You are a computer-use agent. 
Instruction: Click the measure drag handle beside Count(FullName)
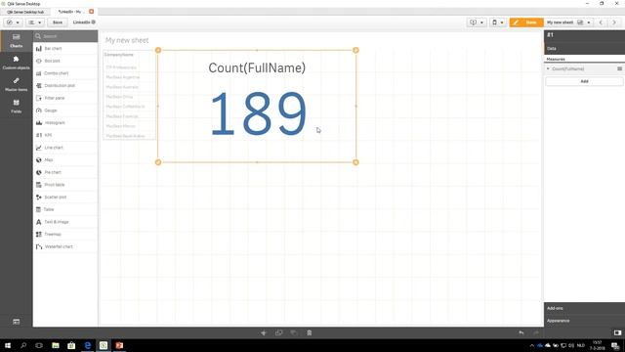(x=619, y=68)
